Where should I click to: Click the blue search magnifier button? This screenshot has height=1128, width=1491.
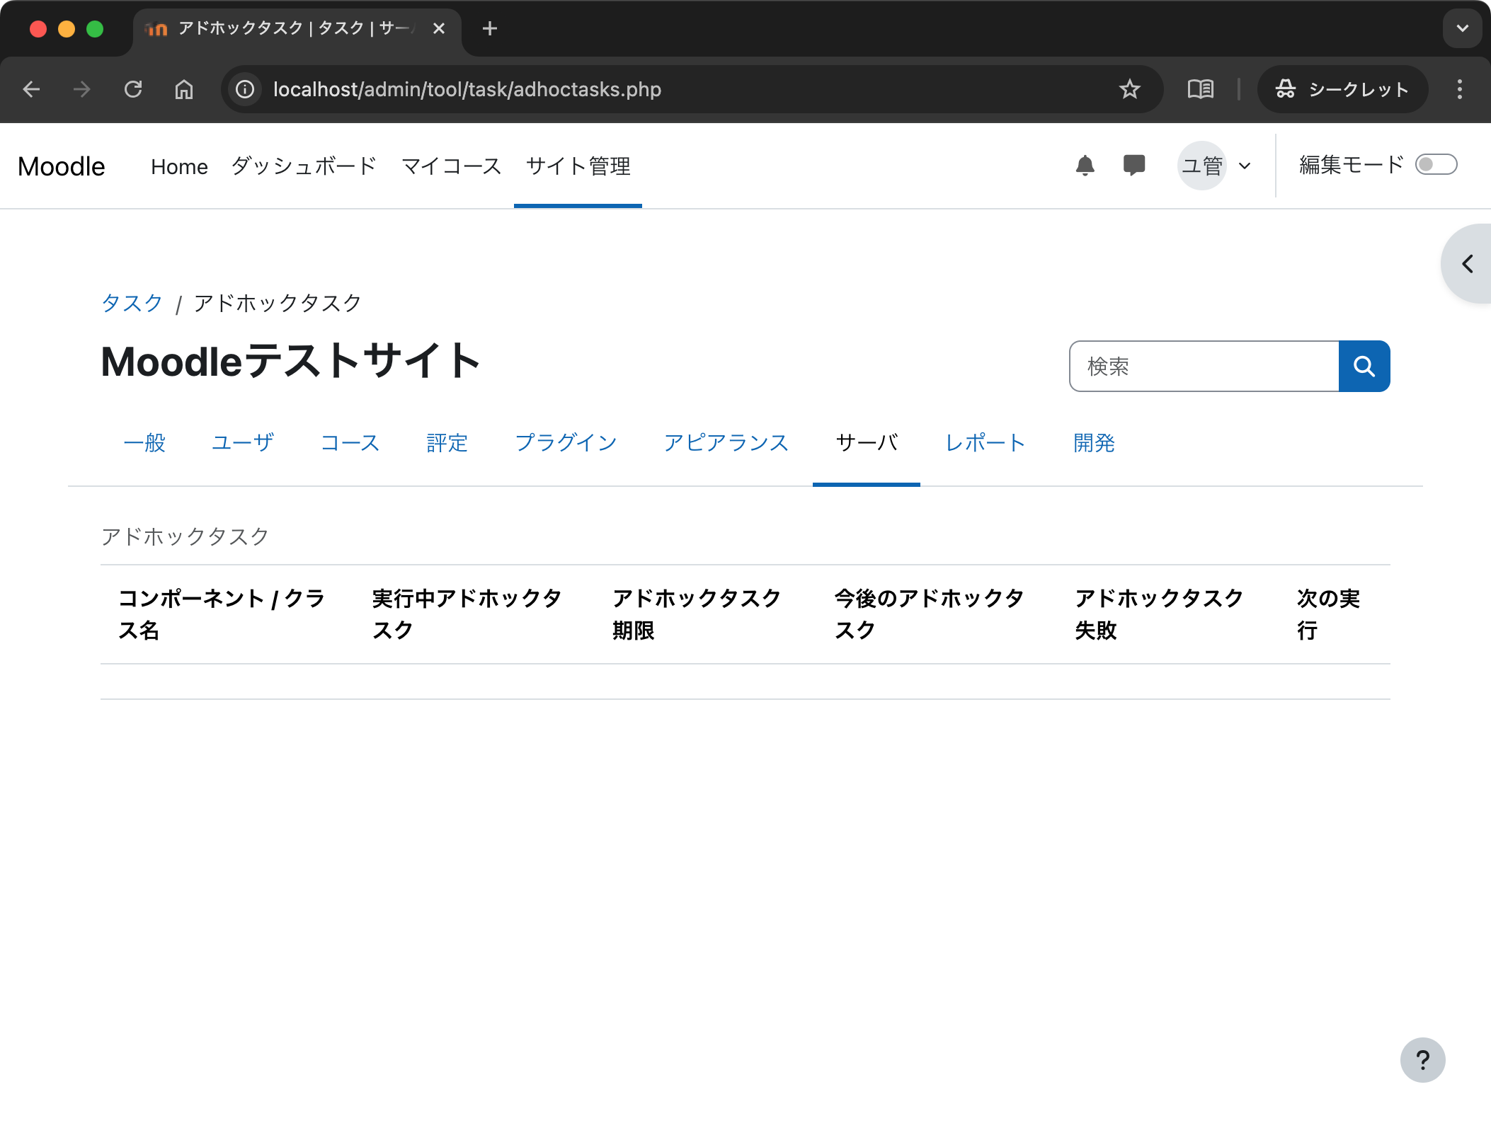(1364, 366)
